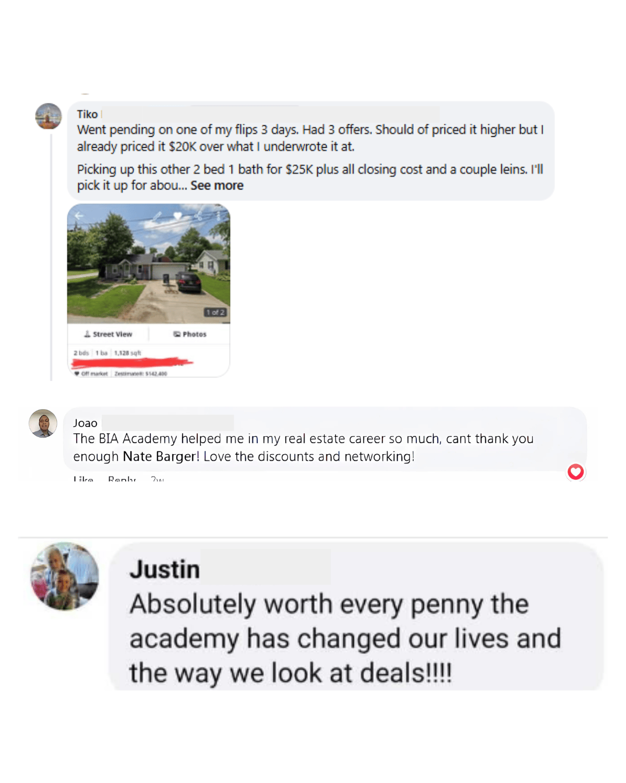Viewport: 626px width, 783px height.
Task: Click the back arrow on the house listing
Action: pyautogui.click(x=79, y=216)
